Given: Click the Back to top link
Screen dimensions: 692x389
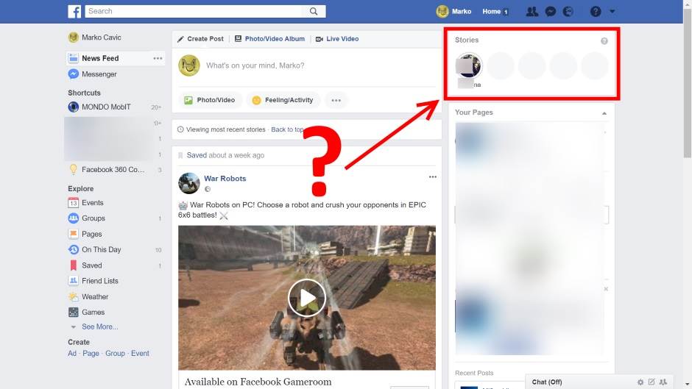Looking at the screenshot, I should coord(287,129).
